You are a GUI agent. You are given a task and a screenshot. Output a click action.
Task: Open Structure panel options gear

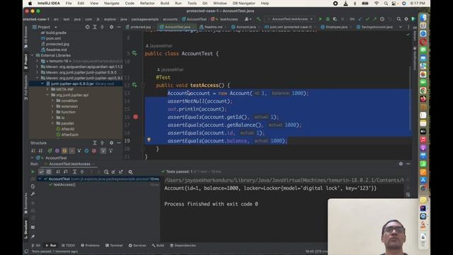111,143
